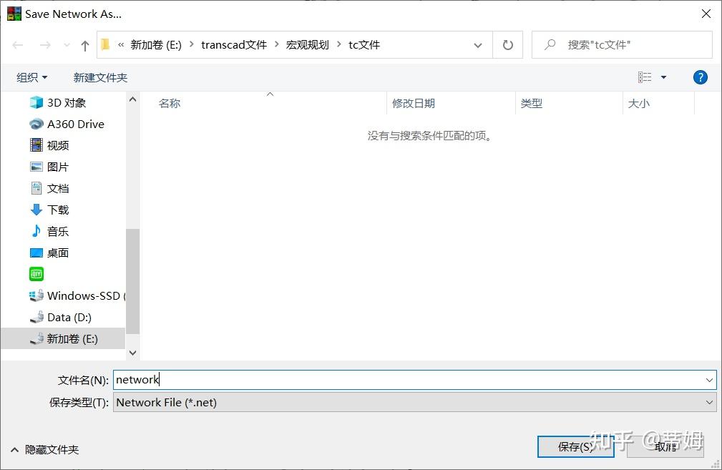Click the 保存(S) button
The width and height of the screenshot is (722, 470).
[x=576, y=446]
